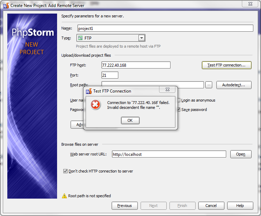Click the Autodetect... button

(x=234, y=85)
